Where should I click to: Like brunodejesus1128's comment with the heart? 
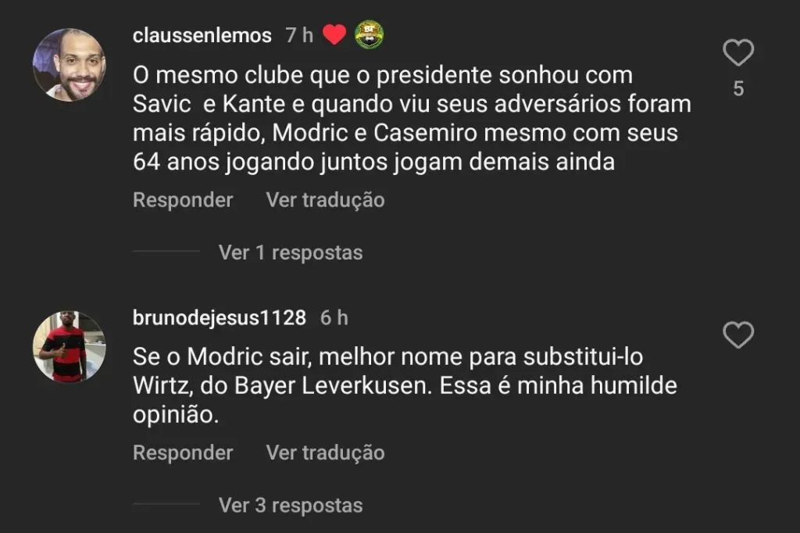click(x=737, y=335)
